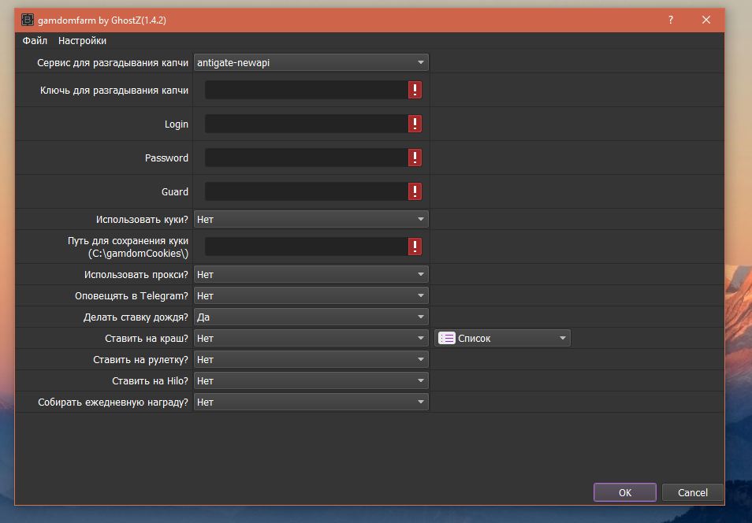Click the help question mark button

point(671,20)
